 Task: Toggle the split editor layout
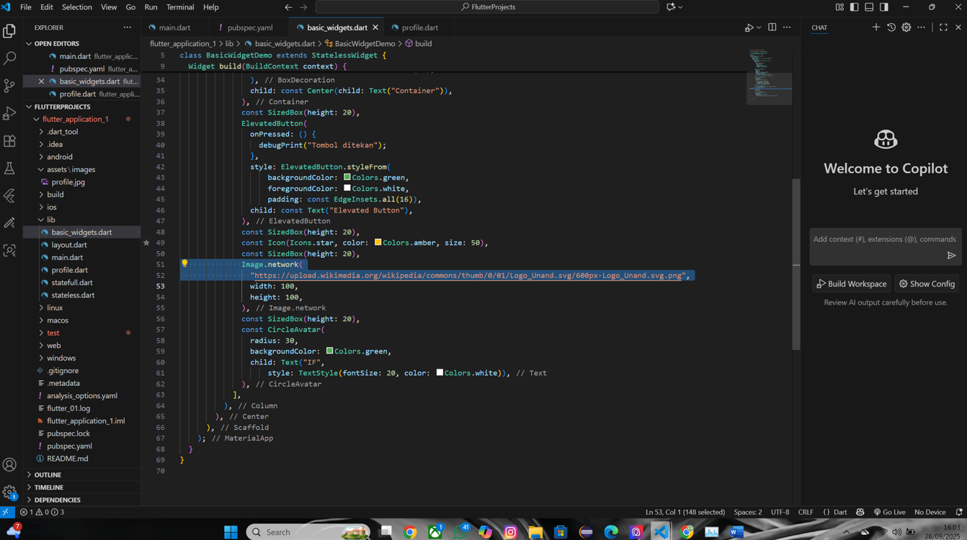point(772,27)
